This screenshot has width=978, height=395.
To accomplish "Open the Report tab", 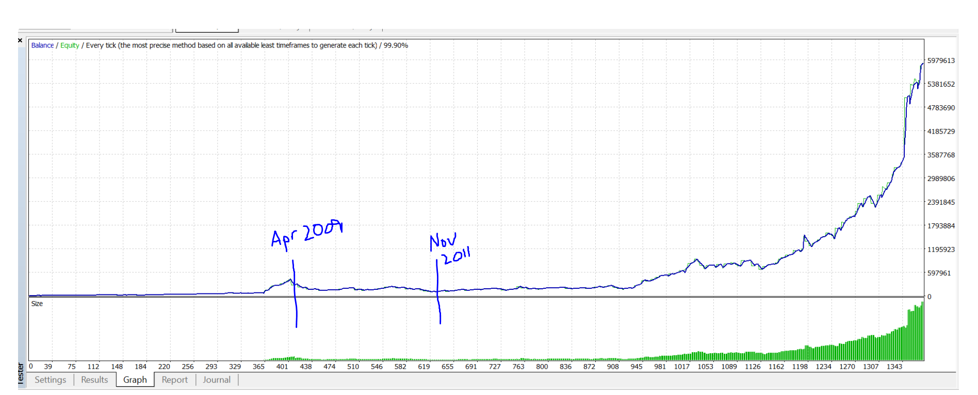I will click(x=175, y=380).
